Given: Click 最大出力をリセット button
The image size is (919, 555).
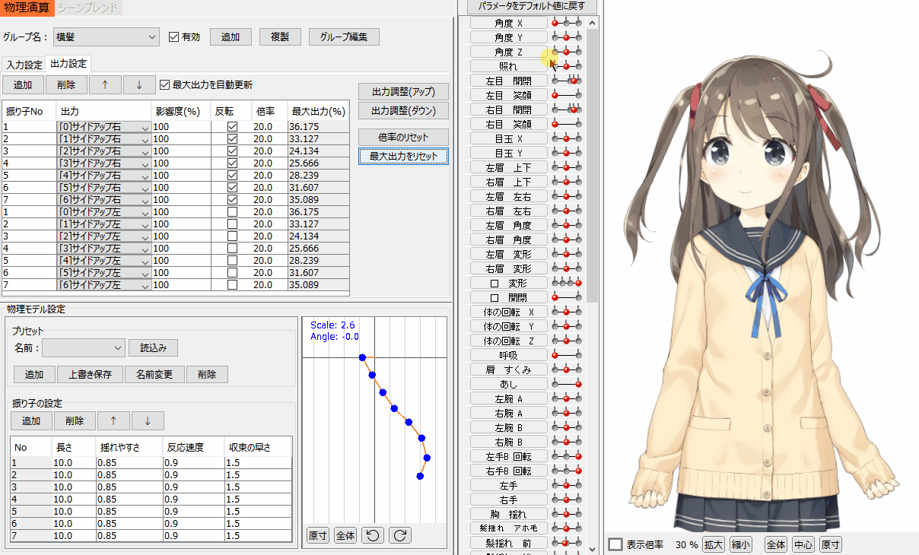Looking at the screenshot, I should (403, 156).
